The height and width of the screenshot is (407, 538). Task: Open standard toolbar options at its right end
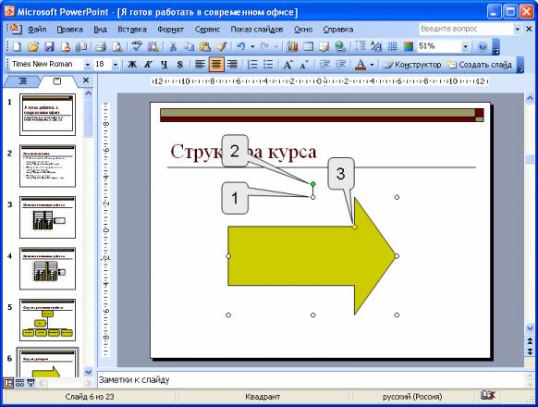coord(495,46)
